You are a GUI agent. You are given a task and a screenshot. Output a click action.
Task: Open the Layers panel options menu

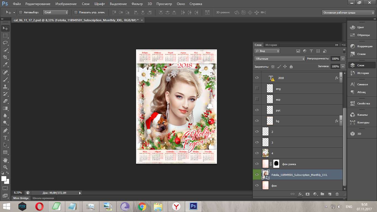344,45
